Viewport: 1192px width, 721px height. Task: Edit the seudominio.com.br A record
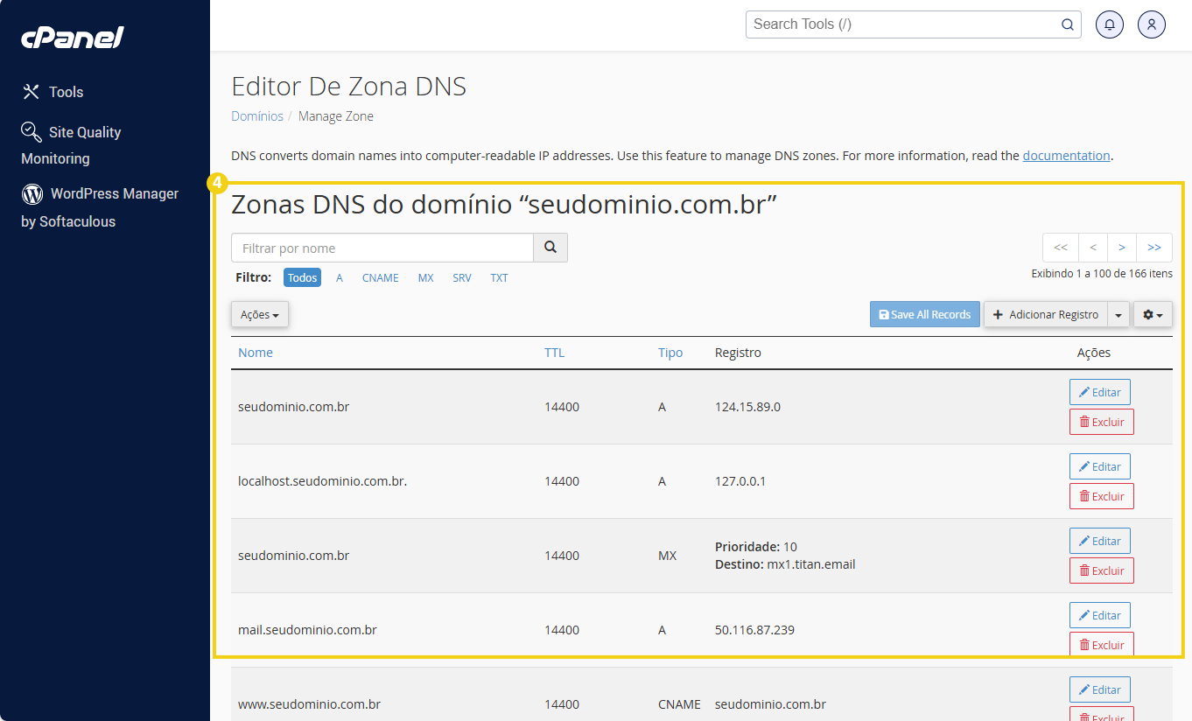point(1100,392)
